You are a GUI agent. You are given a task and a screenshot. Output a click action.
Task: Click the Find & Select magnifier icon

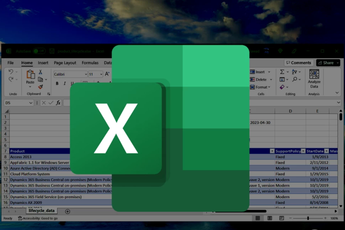pyautogui.click(x=295, y=79)
